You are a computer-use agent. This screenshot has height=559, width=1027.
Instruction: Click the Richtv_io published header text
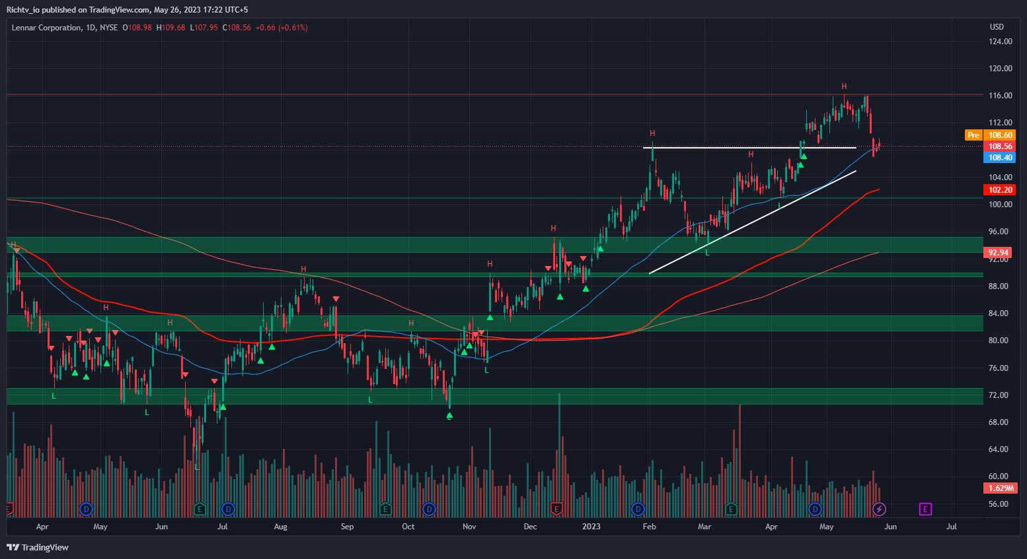pos(128,9)
